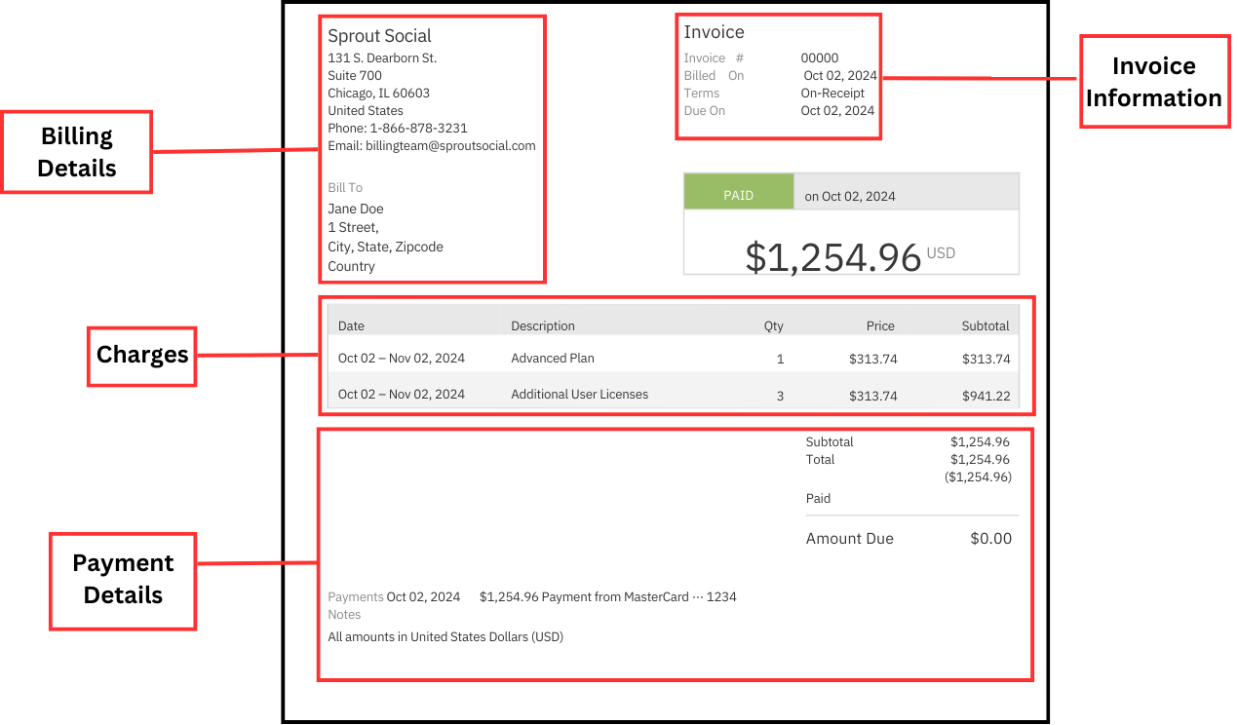Click the Date column header

tap(351, 326)
